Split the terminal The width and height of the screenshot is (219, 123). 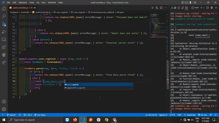point(208,8)
